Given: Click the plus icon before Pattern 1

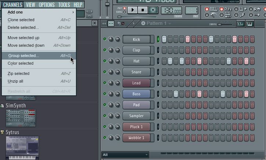Looking at the screenshot, I should 143,23.
